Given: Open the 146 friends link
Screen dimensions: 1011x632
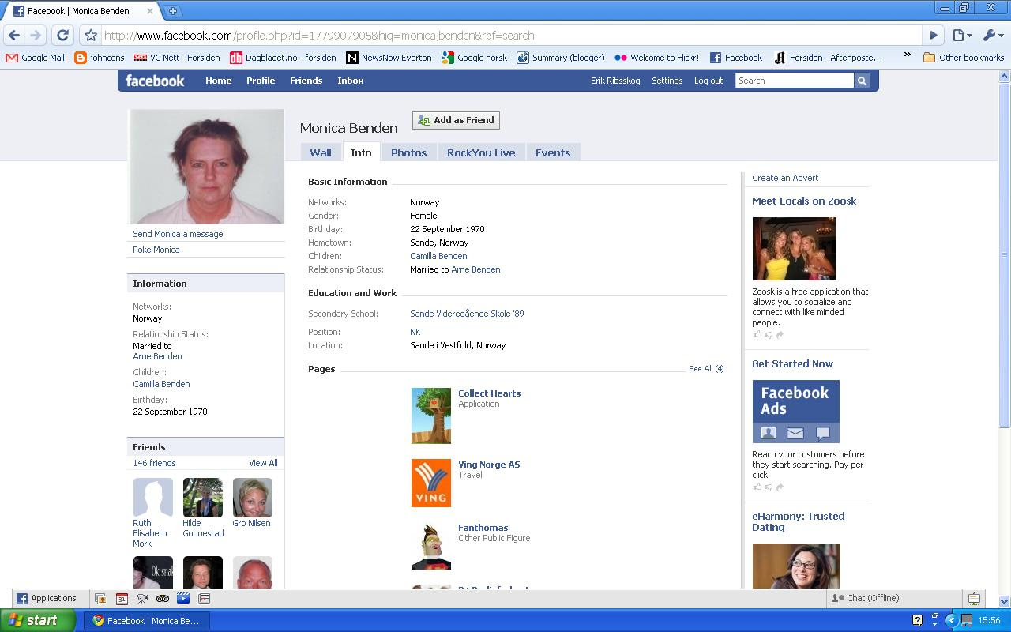Looking at the screenshot, I should [154, 463].
